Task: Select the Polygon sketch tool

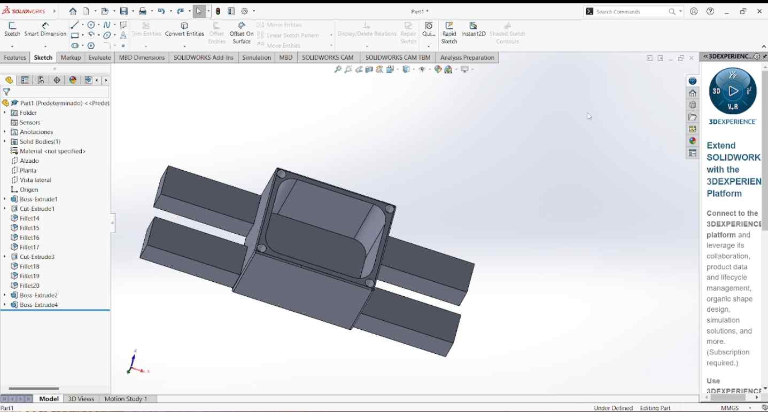Action: click(x=91, y=46)
